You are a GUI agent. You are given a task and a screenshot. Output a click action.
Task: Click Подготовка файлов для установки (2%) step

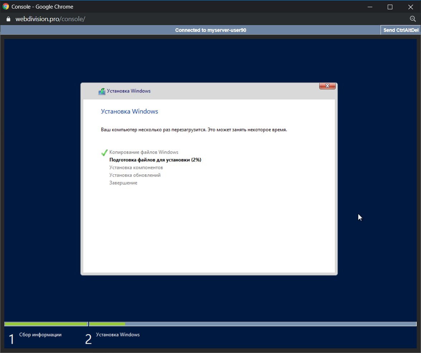click(x=155, y=160)
